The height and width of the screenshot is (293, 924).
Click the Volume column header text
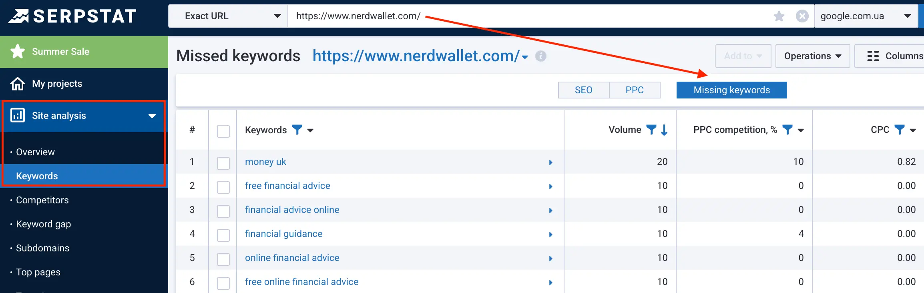[625, 130]
